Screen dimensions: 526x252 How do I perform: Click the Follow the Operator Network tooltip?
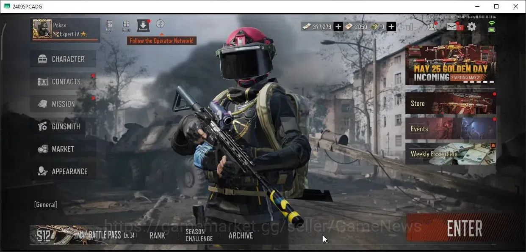pos(161,41)
